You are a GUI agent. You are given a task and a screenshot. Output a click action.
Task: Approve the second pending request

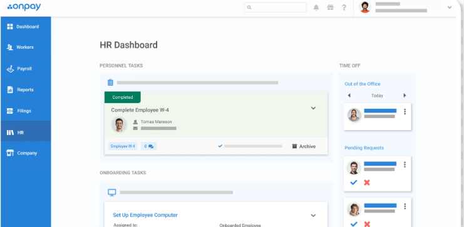[354, 224]
